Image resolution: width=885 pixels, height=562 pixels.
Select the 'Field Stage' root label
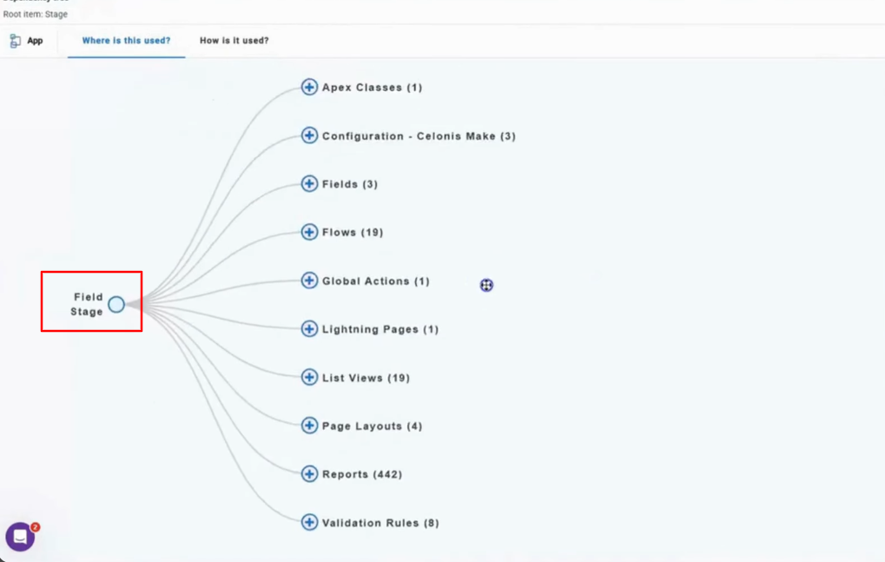(87, 304)
